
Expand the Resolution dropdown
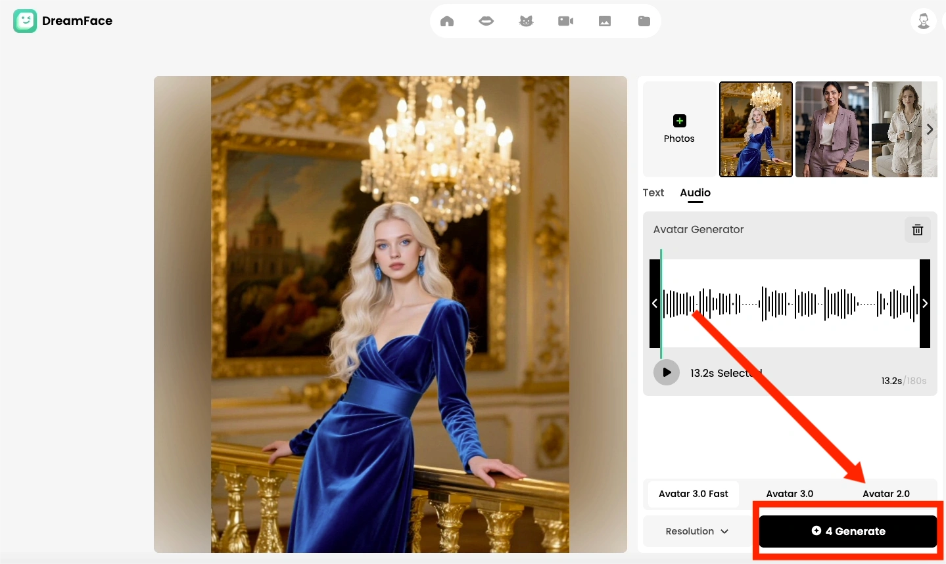pos(697,531)
